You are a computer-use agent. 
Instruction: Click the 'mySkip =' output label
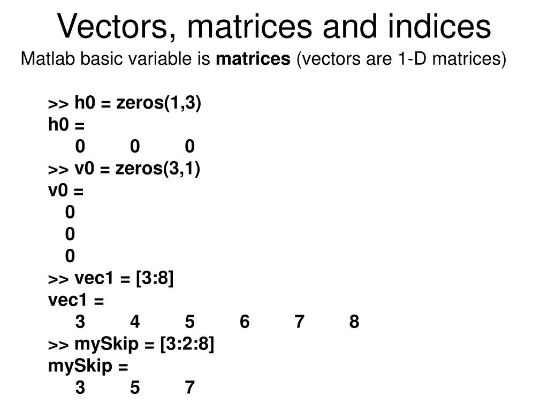point(88,366)
